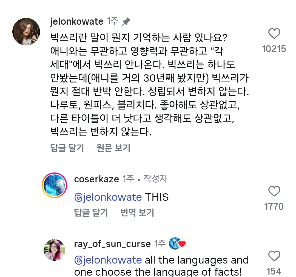Like coserkaze's THIS reply

click(274, 191)
